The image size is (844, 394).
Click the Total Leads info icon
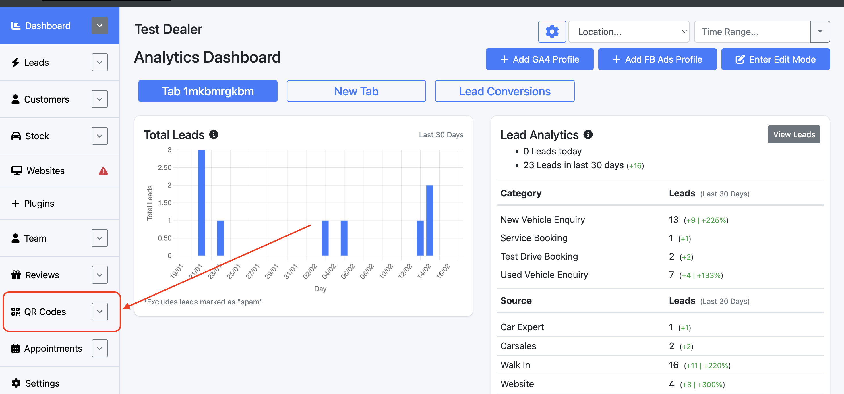pyautogui.click(x=214, y=134)
